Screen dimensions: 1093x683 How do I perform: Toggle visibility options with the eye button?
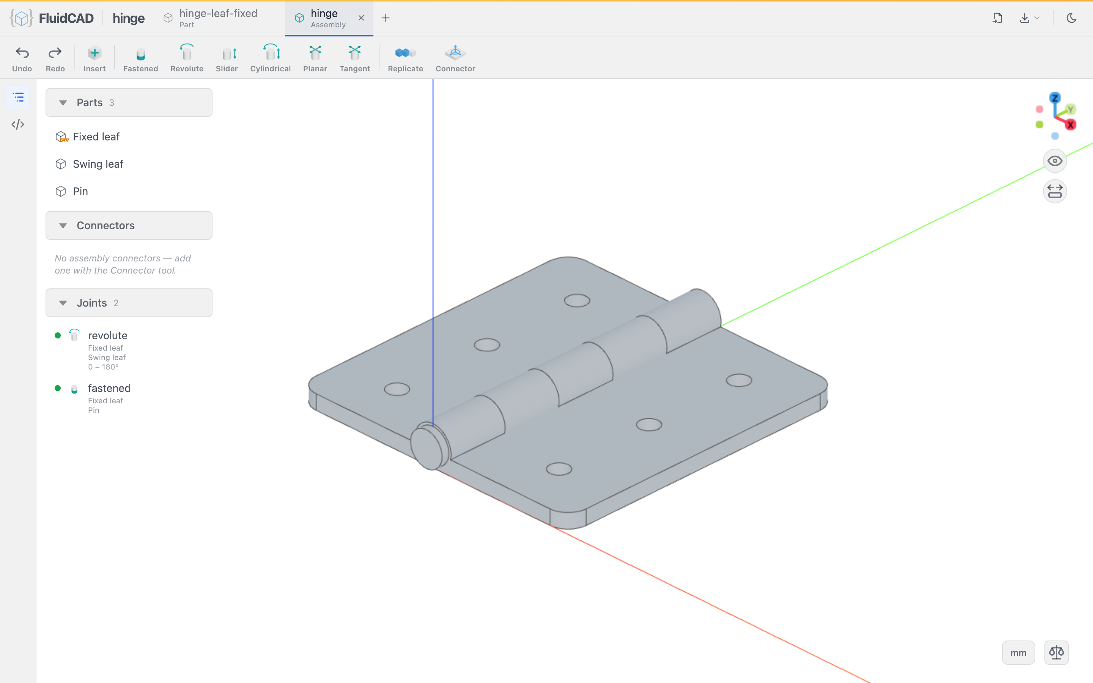(x=1055, y=161)
